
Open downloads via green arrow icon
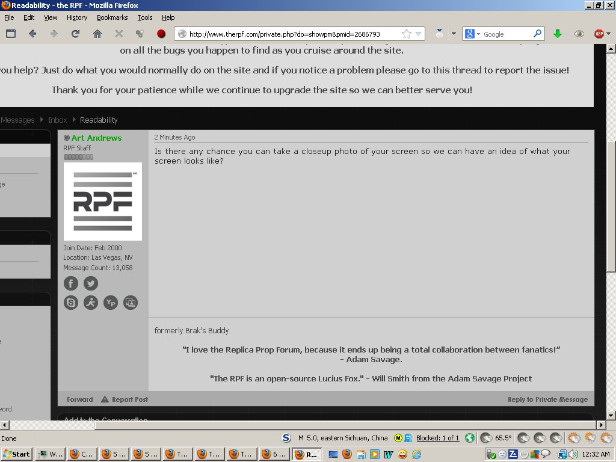pyautogui.click(x=558, y=34)
